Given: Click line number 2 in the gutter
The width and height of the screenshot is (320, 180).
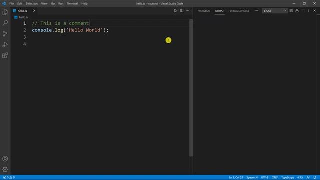Looking at the screenshot, I should click(25, 30).
